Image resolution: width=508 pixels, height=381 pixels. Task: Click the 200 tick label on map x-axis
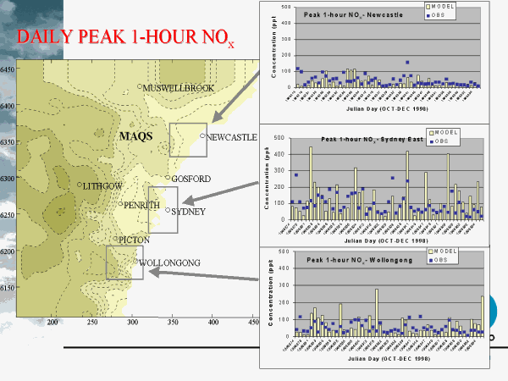pos(52,323)
